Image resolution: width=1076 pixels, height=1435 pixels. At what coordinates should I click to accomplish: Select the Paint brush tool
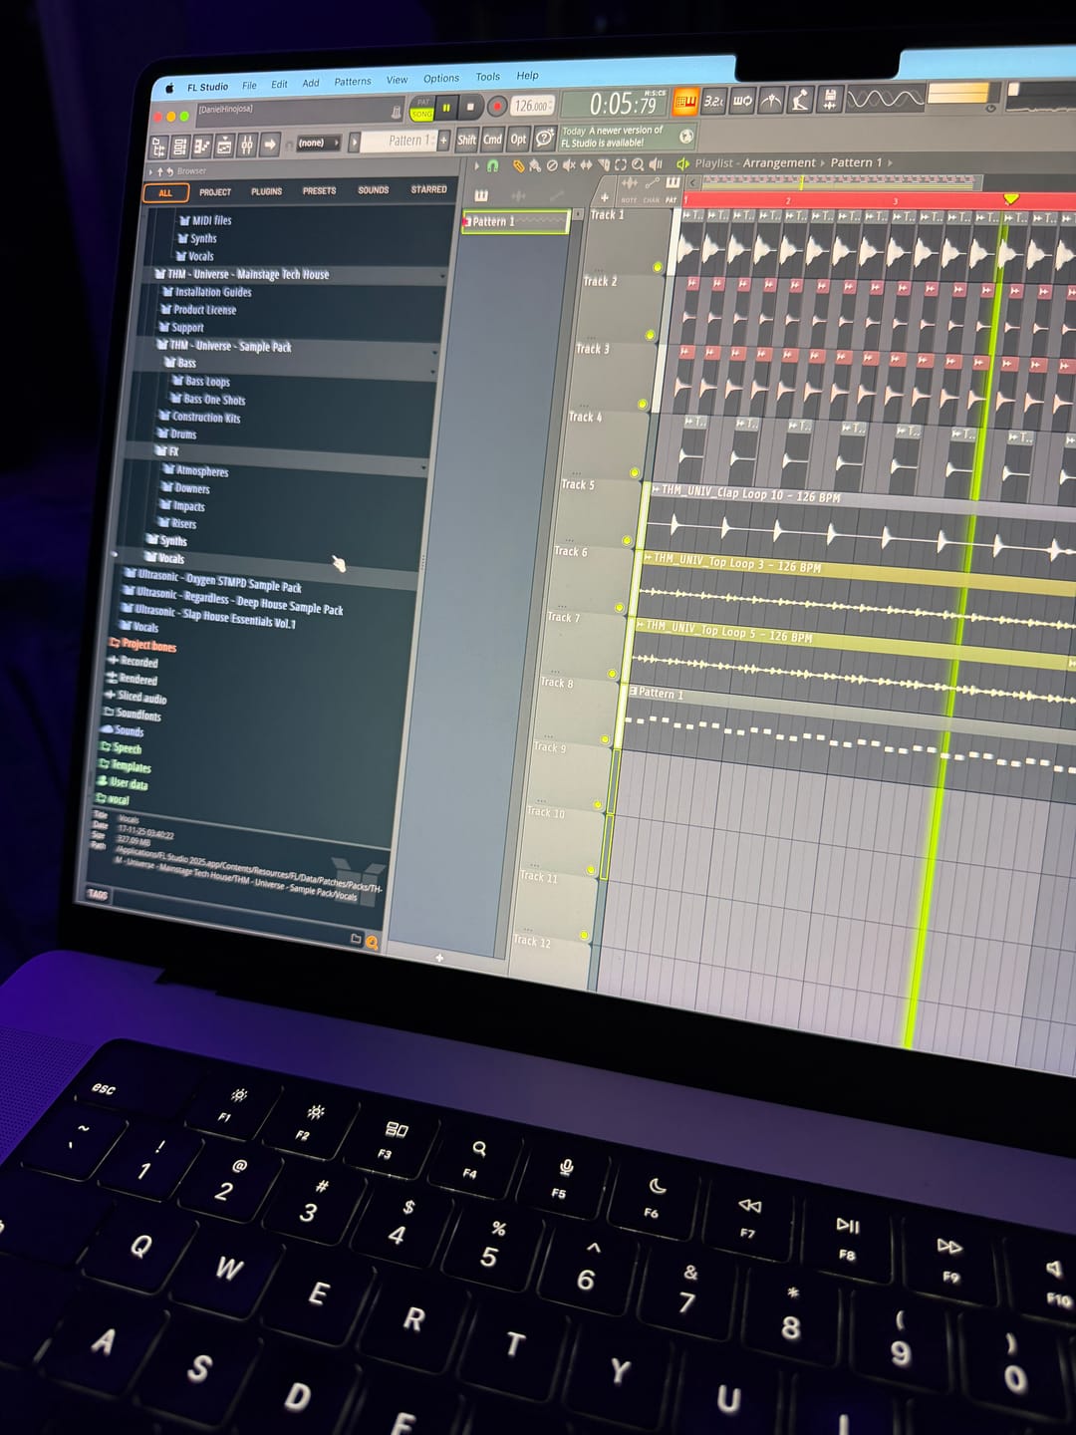point(535,165)
